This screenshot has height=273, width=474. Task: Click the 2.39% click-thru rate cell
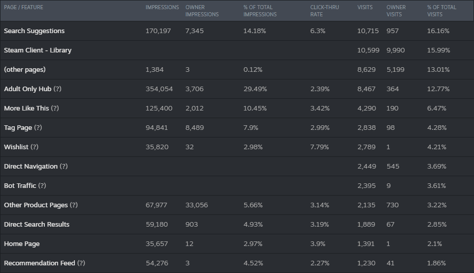(x=320, y=89)
